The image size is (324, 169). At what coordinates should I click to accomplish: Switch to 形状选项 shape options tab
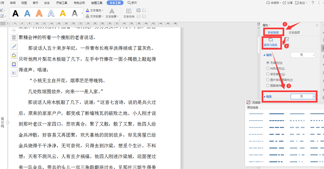[x=273, y=32]
